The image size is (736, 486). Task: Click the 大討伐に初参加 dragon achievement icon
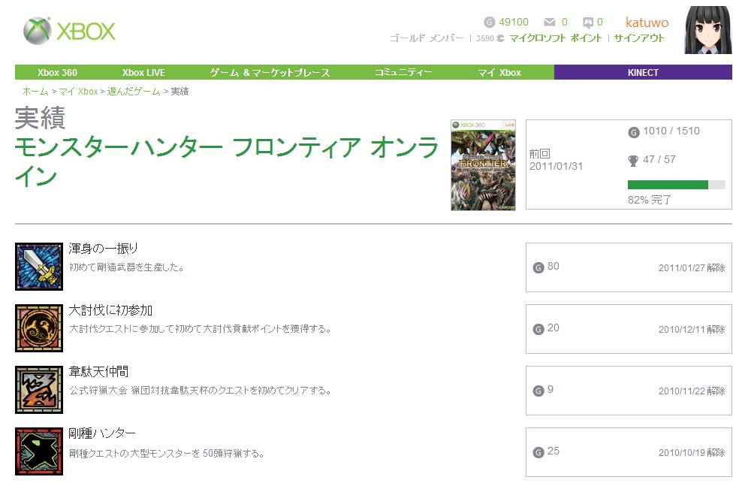click(39, 328)
